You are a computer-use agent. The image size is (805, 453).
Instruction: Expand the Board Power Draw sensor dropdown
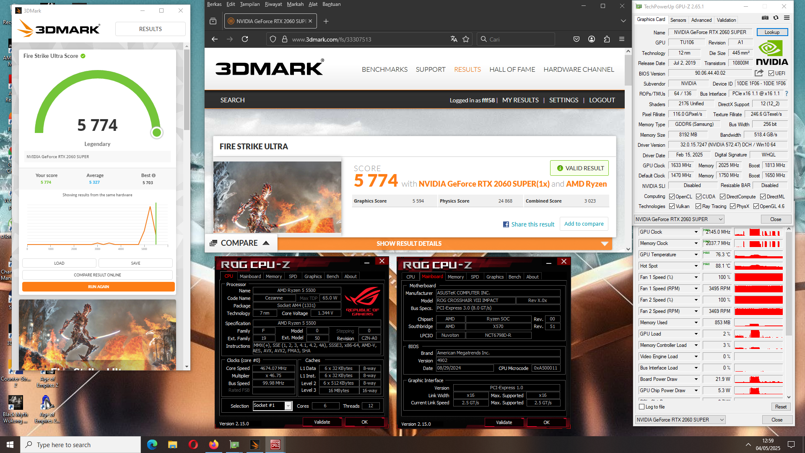(696, 379)
